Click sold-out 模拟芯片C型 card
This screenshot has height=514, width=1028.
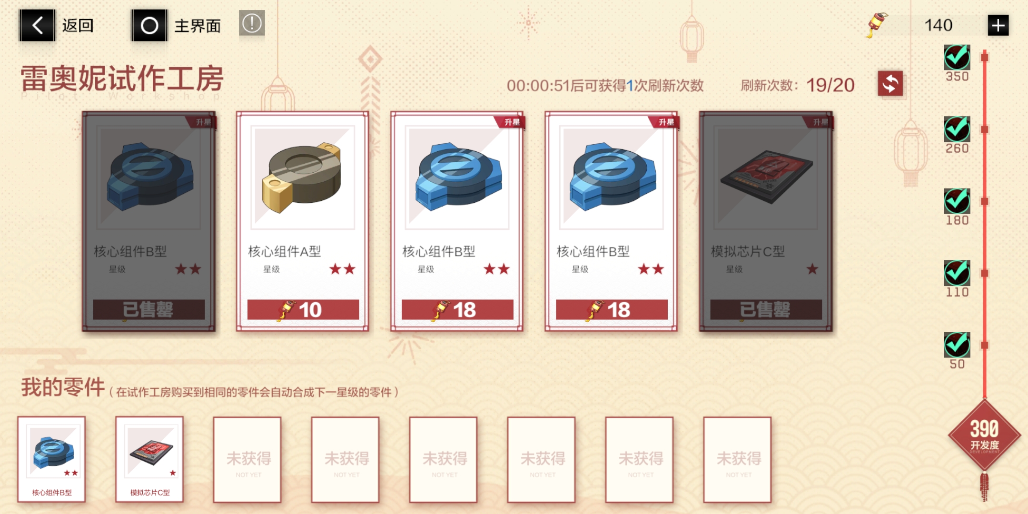click(766, 221)
